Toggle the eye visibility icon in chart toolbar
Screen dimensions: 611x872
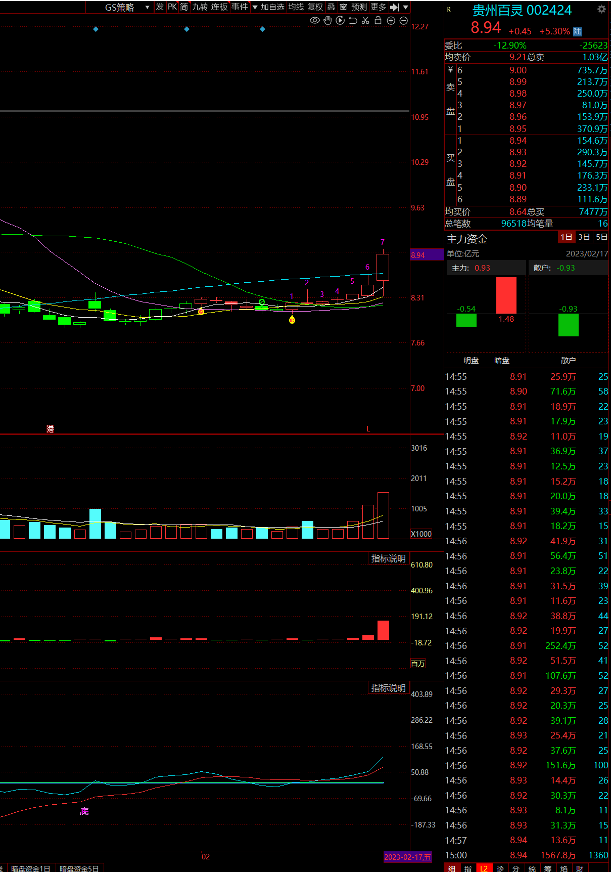[x=315, y=21]
